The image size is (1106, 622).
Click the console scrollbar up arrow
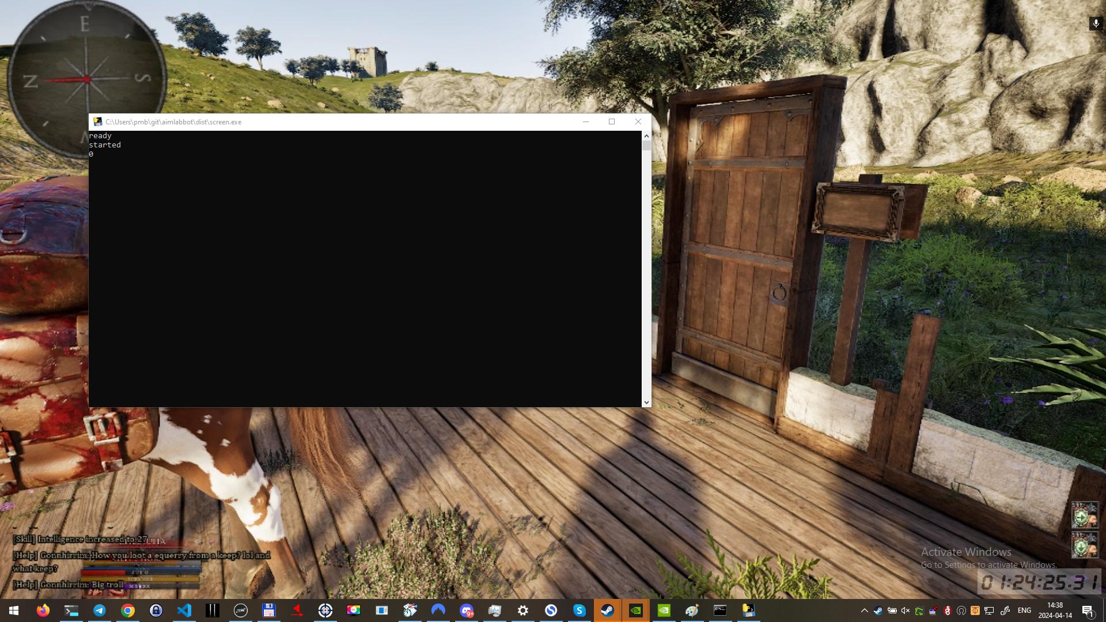tap(646, 136)
